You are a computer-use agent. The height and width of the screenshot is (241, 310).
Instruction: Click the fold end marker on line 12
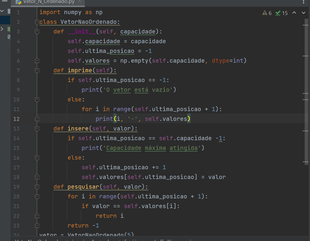37,119
